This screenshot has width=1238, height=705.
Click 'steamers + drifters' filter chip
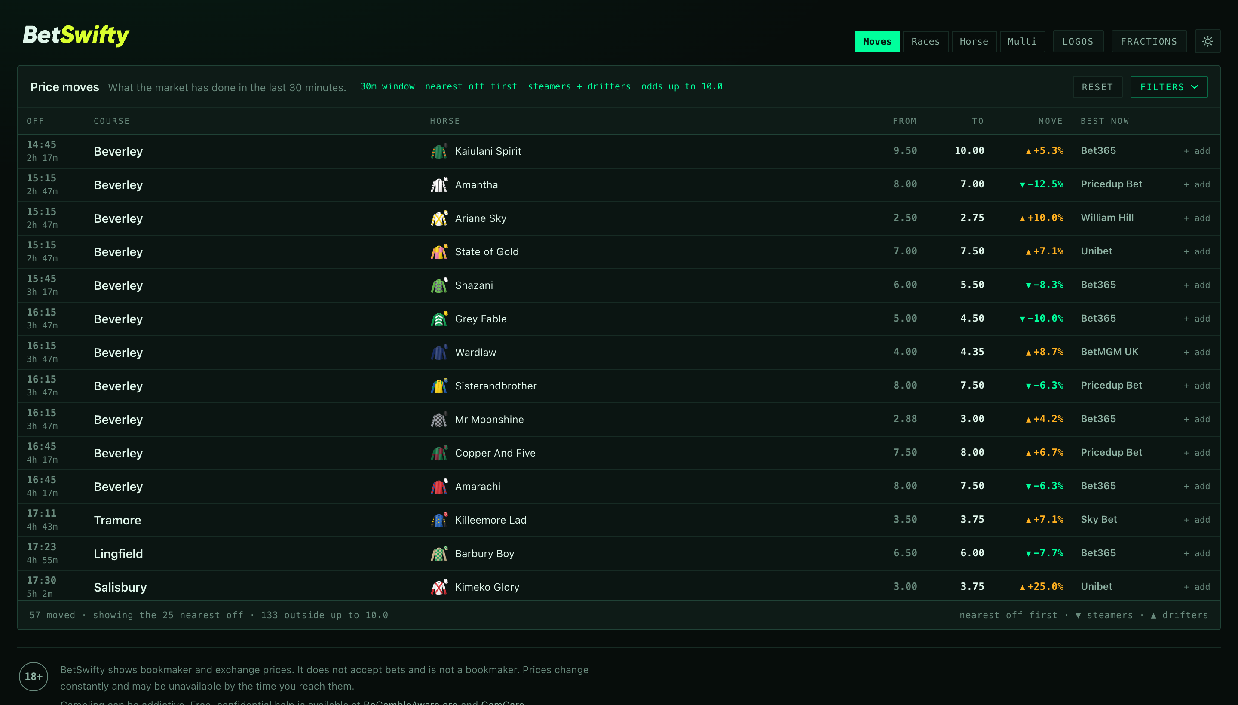click(x=579, y=86)
